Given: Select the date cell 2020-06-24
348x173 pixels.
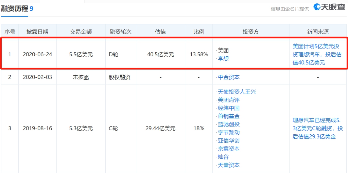Looking at the screenshot, I should click(x=37, y=55).
